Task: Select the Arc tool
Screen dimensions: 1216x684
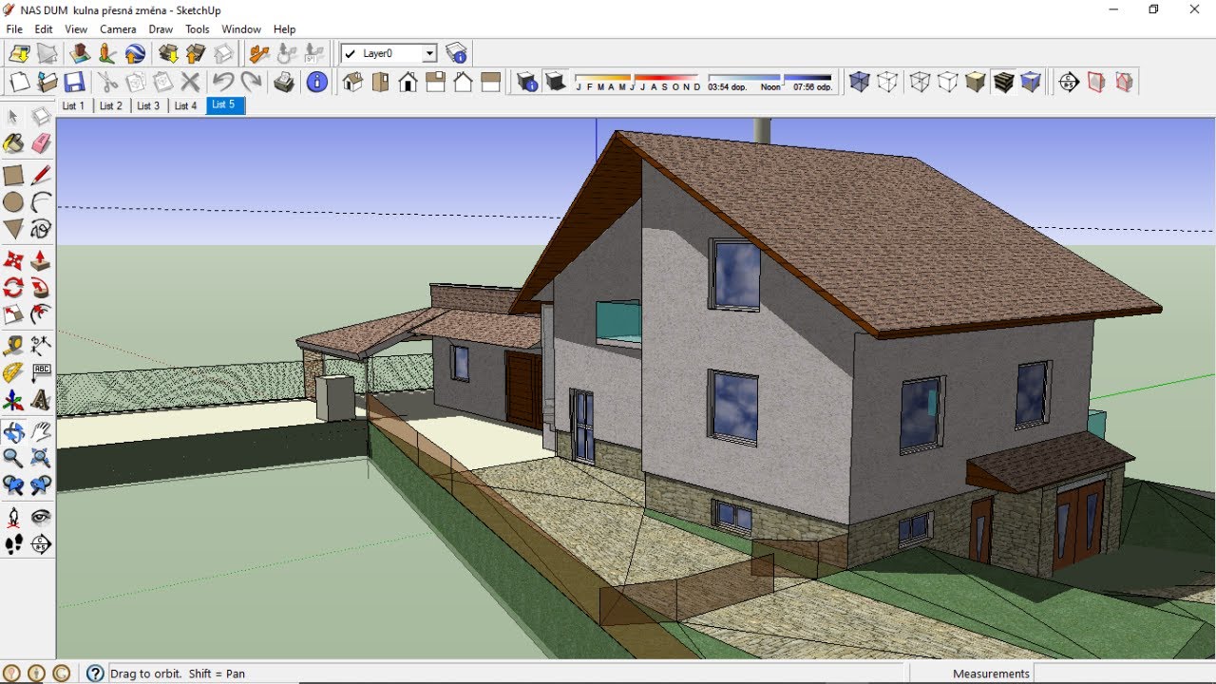Action: click(x=41, y=202)
